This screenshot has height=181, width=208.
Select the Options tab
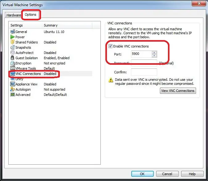point(31,14)
